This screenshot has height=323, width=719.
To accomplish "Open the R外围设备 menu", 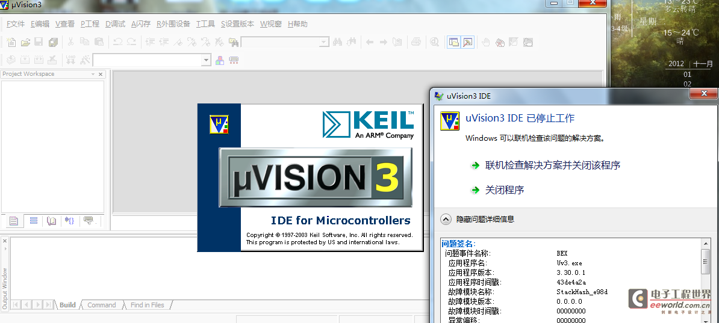I will [173, 24].
